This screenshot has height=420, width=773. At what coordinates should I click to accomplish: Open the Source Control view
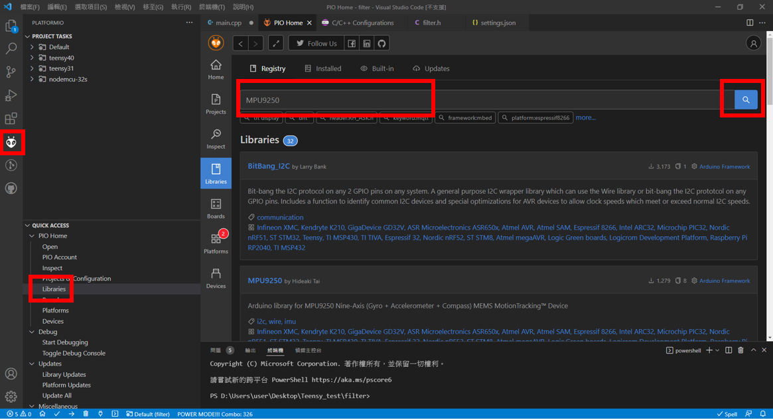click(x=11, y=72)
